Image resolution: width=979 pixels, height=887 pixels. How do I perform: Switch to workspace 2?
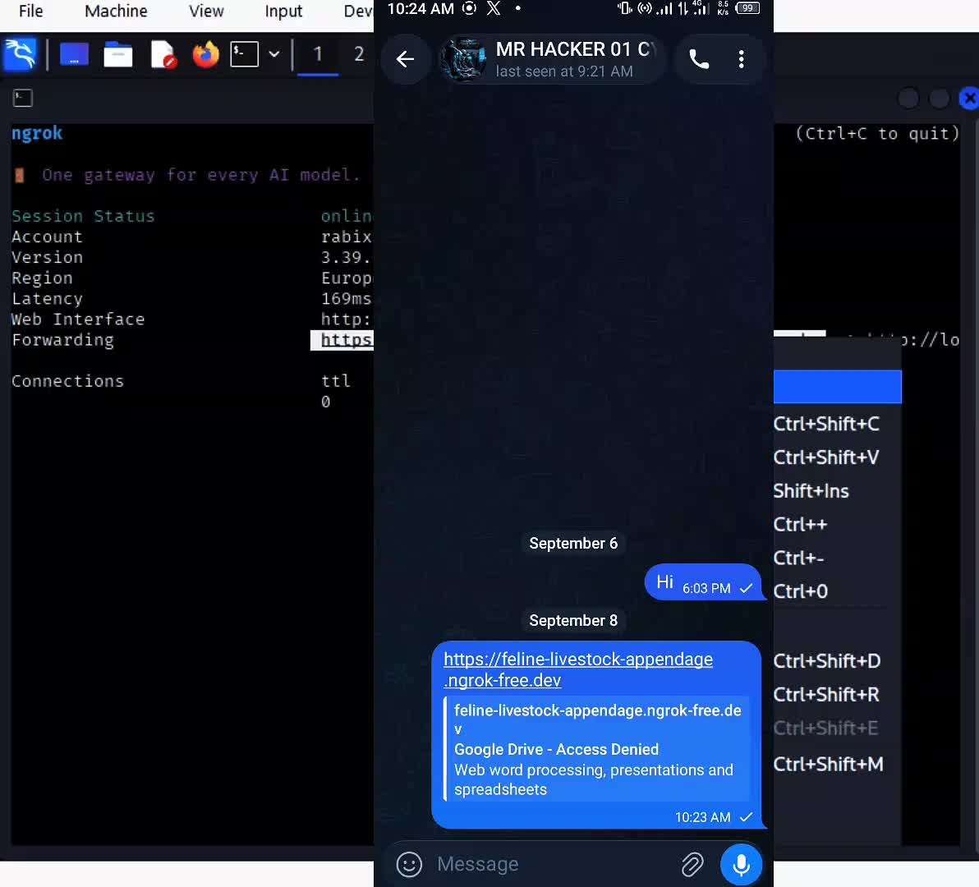pyautogui.click(x=359, y=54)
